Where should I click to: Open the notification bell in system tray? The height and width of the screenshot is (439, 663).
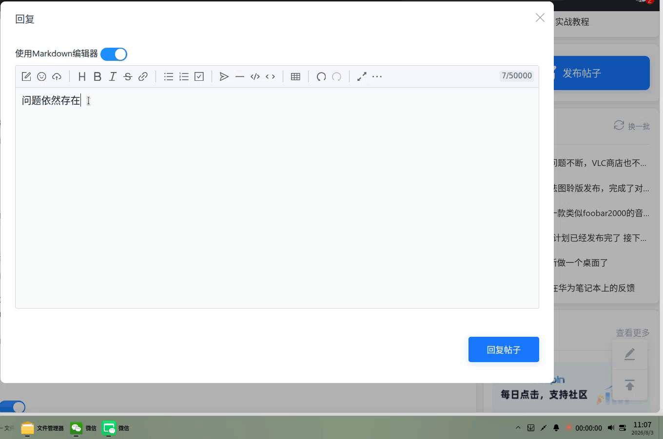tap(556, 428)
